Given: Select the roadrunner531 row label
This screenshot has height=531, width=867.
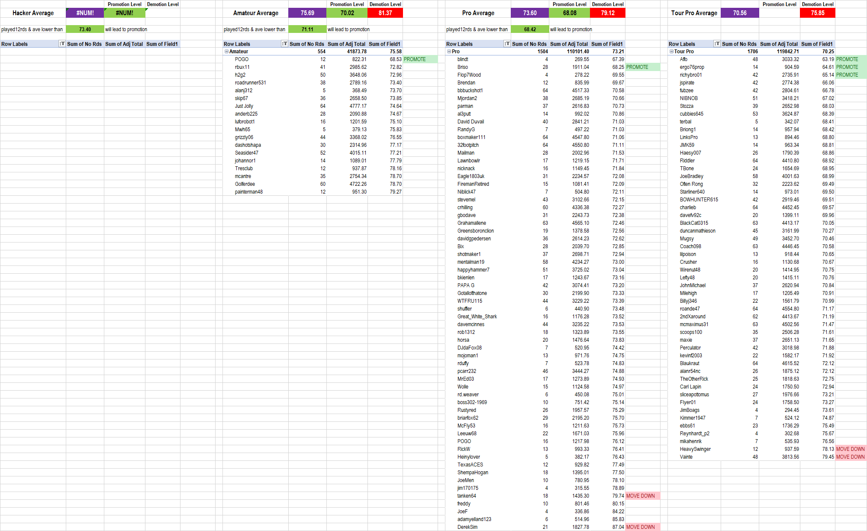Looking at the screenshot, I should coord(250,83).
